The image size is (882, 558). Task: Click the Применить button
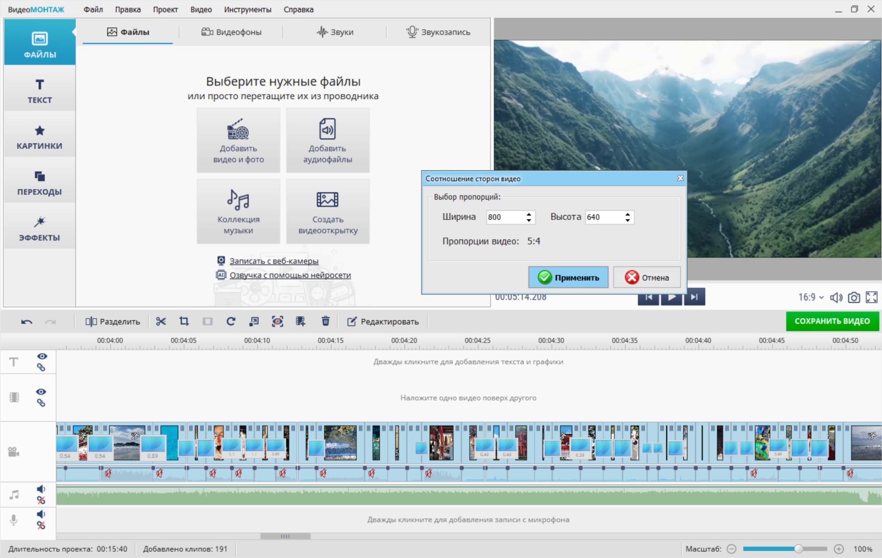tap(568, 277)
